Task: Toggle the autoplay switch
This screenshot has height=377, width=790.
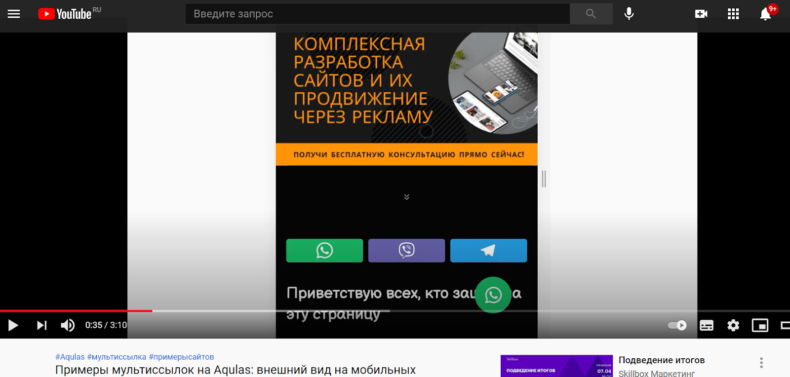Action: click(x=677, y=325)
